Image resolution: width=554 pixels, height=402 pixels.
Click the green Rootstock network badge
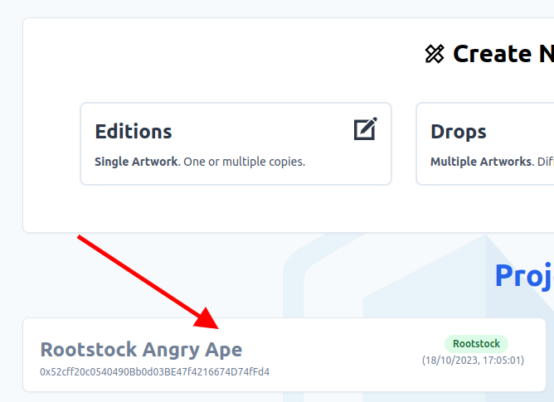click(476, 344)
